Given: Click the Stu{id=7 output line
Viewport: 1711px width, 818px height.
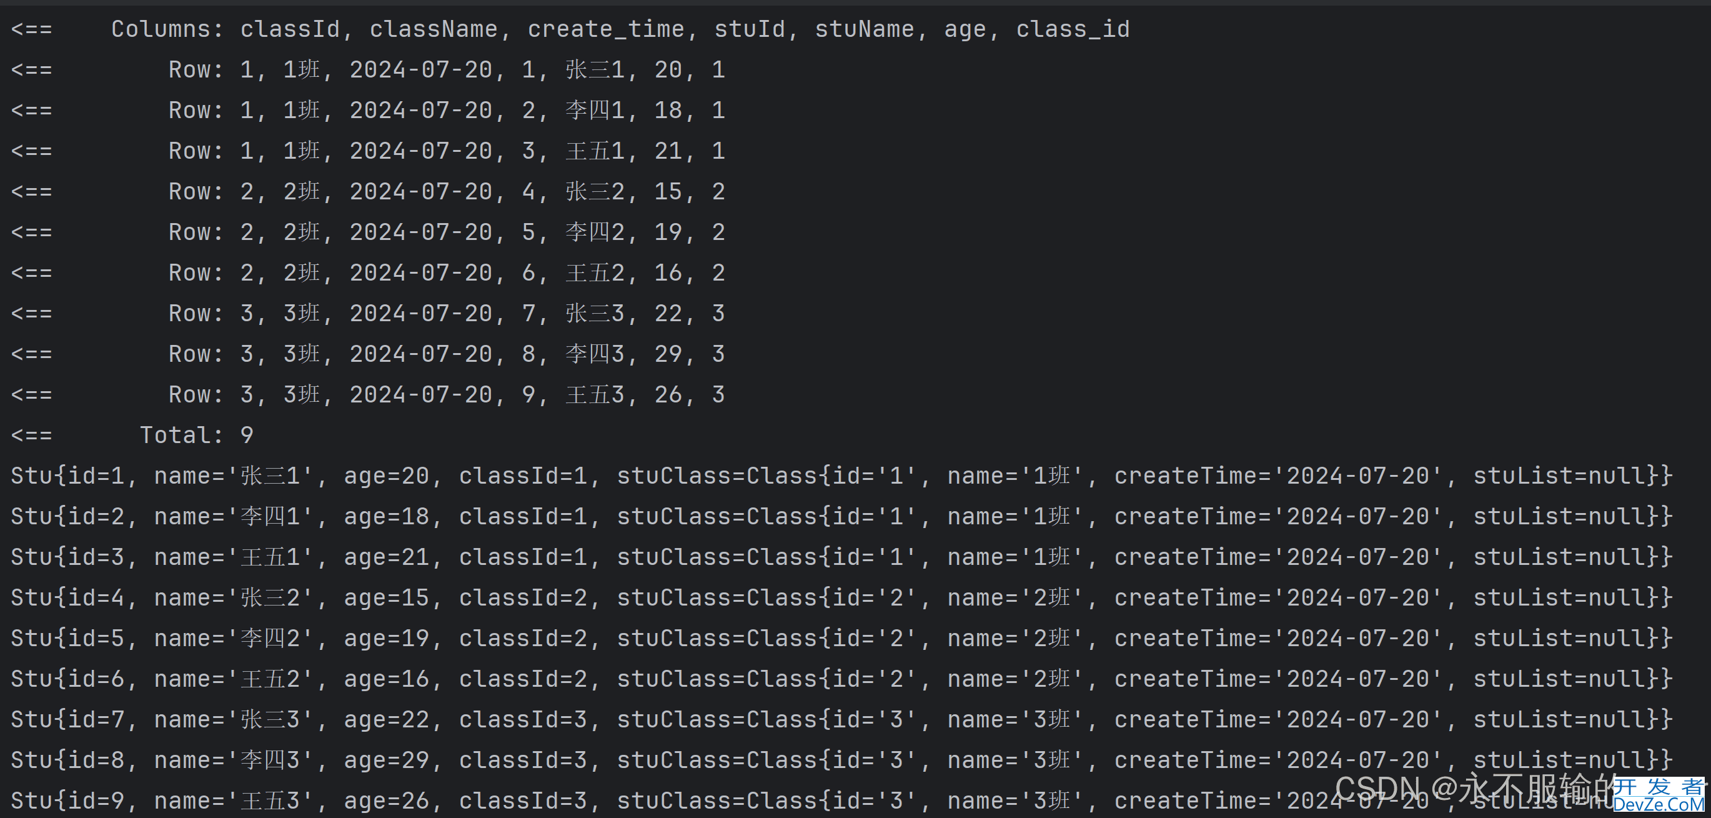Looking at the screenshot, I should click(x=841, y=719).
